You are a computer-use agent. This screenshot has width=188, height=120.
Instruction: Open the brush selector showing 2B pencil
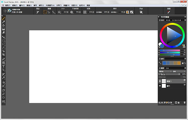pos(15,11)
